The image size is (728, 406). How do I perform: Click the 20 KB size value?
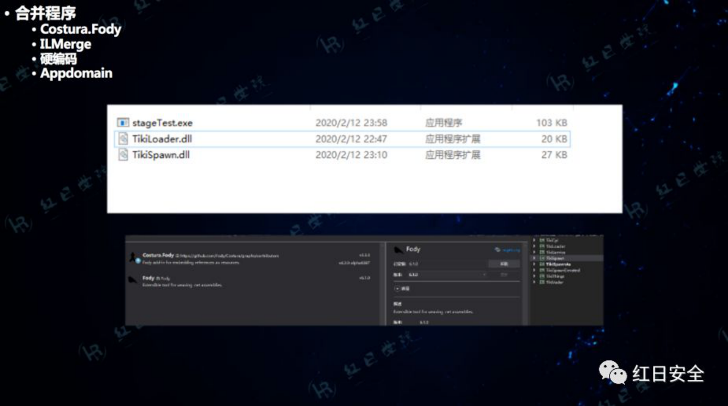[554, 138]
